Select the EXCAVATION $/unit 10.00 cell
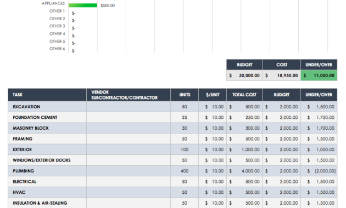The height and width of the screenshot is (208, 346). 213,107
